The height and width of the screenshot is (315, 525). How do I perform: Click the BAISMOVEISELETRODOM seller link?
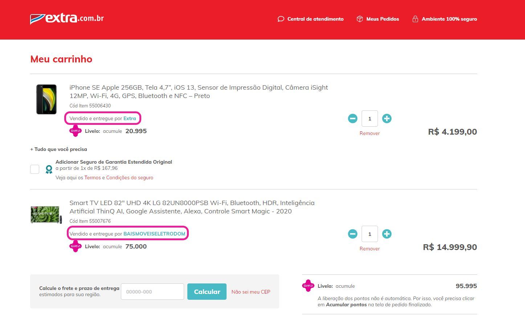click(x=154, y=234)
